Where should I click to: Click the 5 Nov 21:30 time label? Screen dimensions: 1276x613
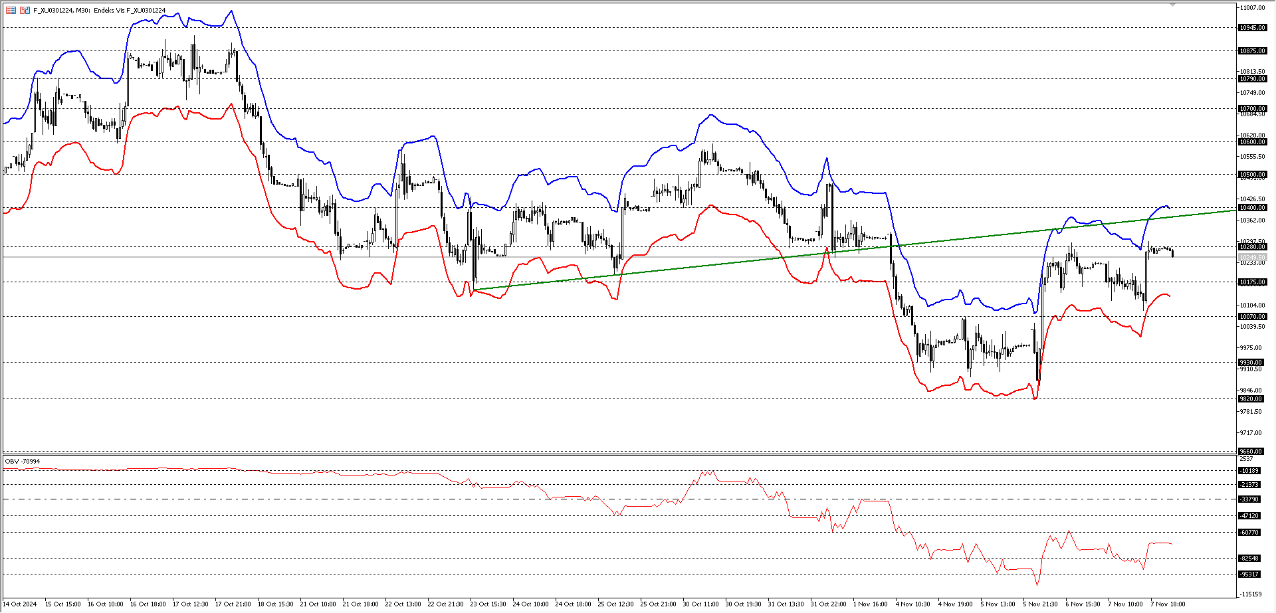1041,604
